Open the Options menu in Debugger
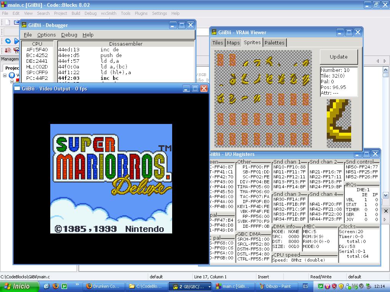 click(x=46, y=35)
